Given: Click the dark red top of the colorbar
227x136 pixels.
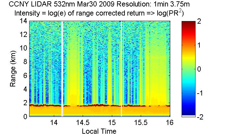Looking at the screenshot, I should (x=188, y=24).
